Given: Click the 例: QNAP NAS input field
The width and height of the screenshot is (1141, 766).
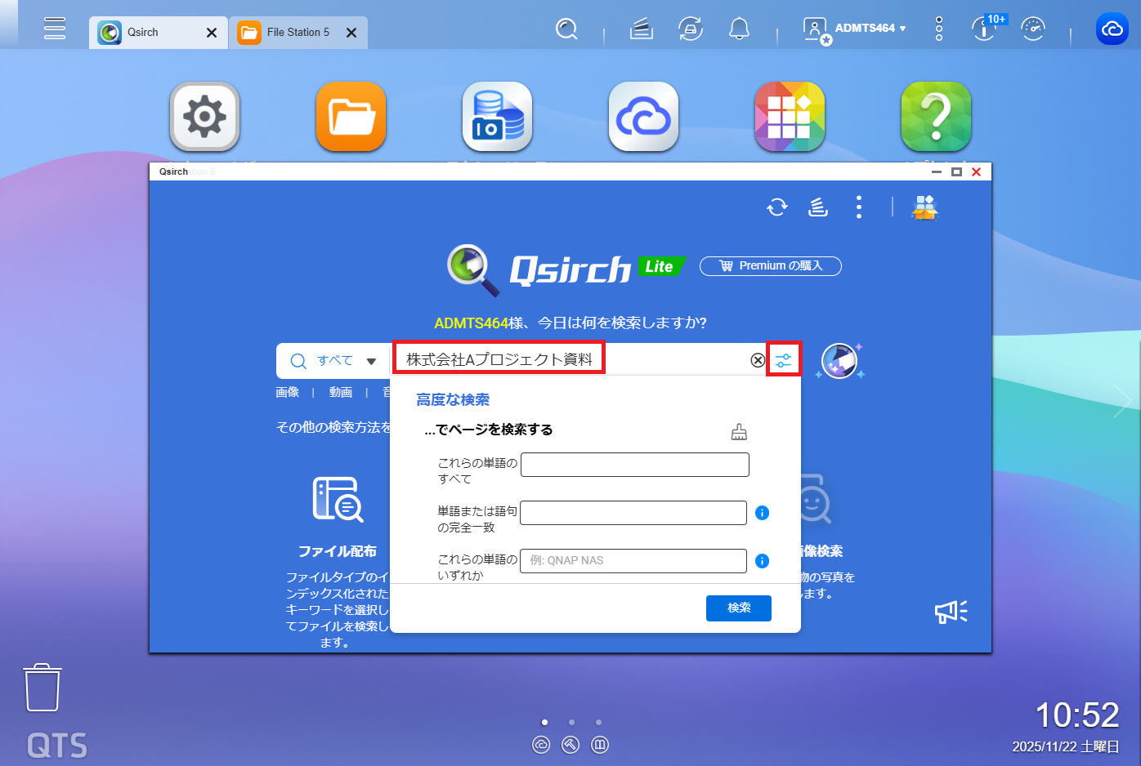Looking at the screenshot, I should [x=633, y=561].
